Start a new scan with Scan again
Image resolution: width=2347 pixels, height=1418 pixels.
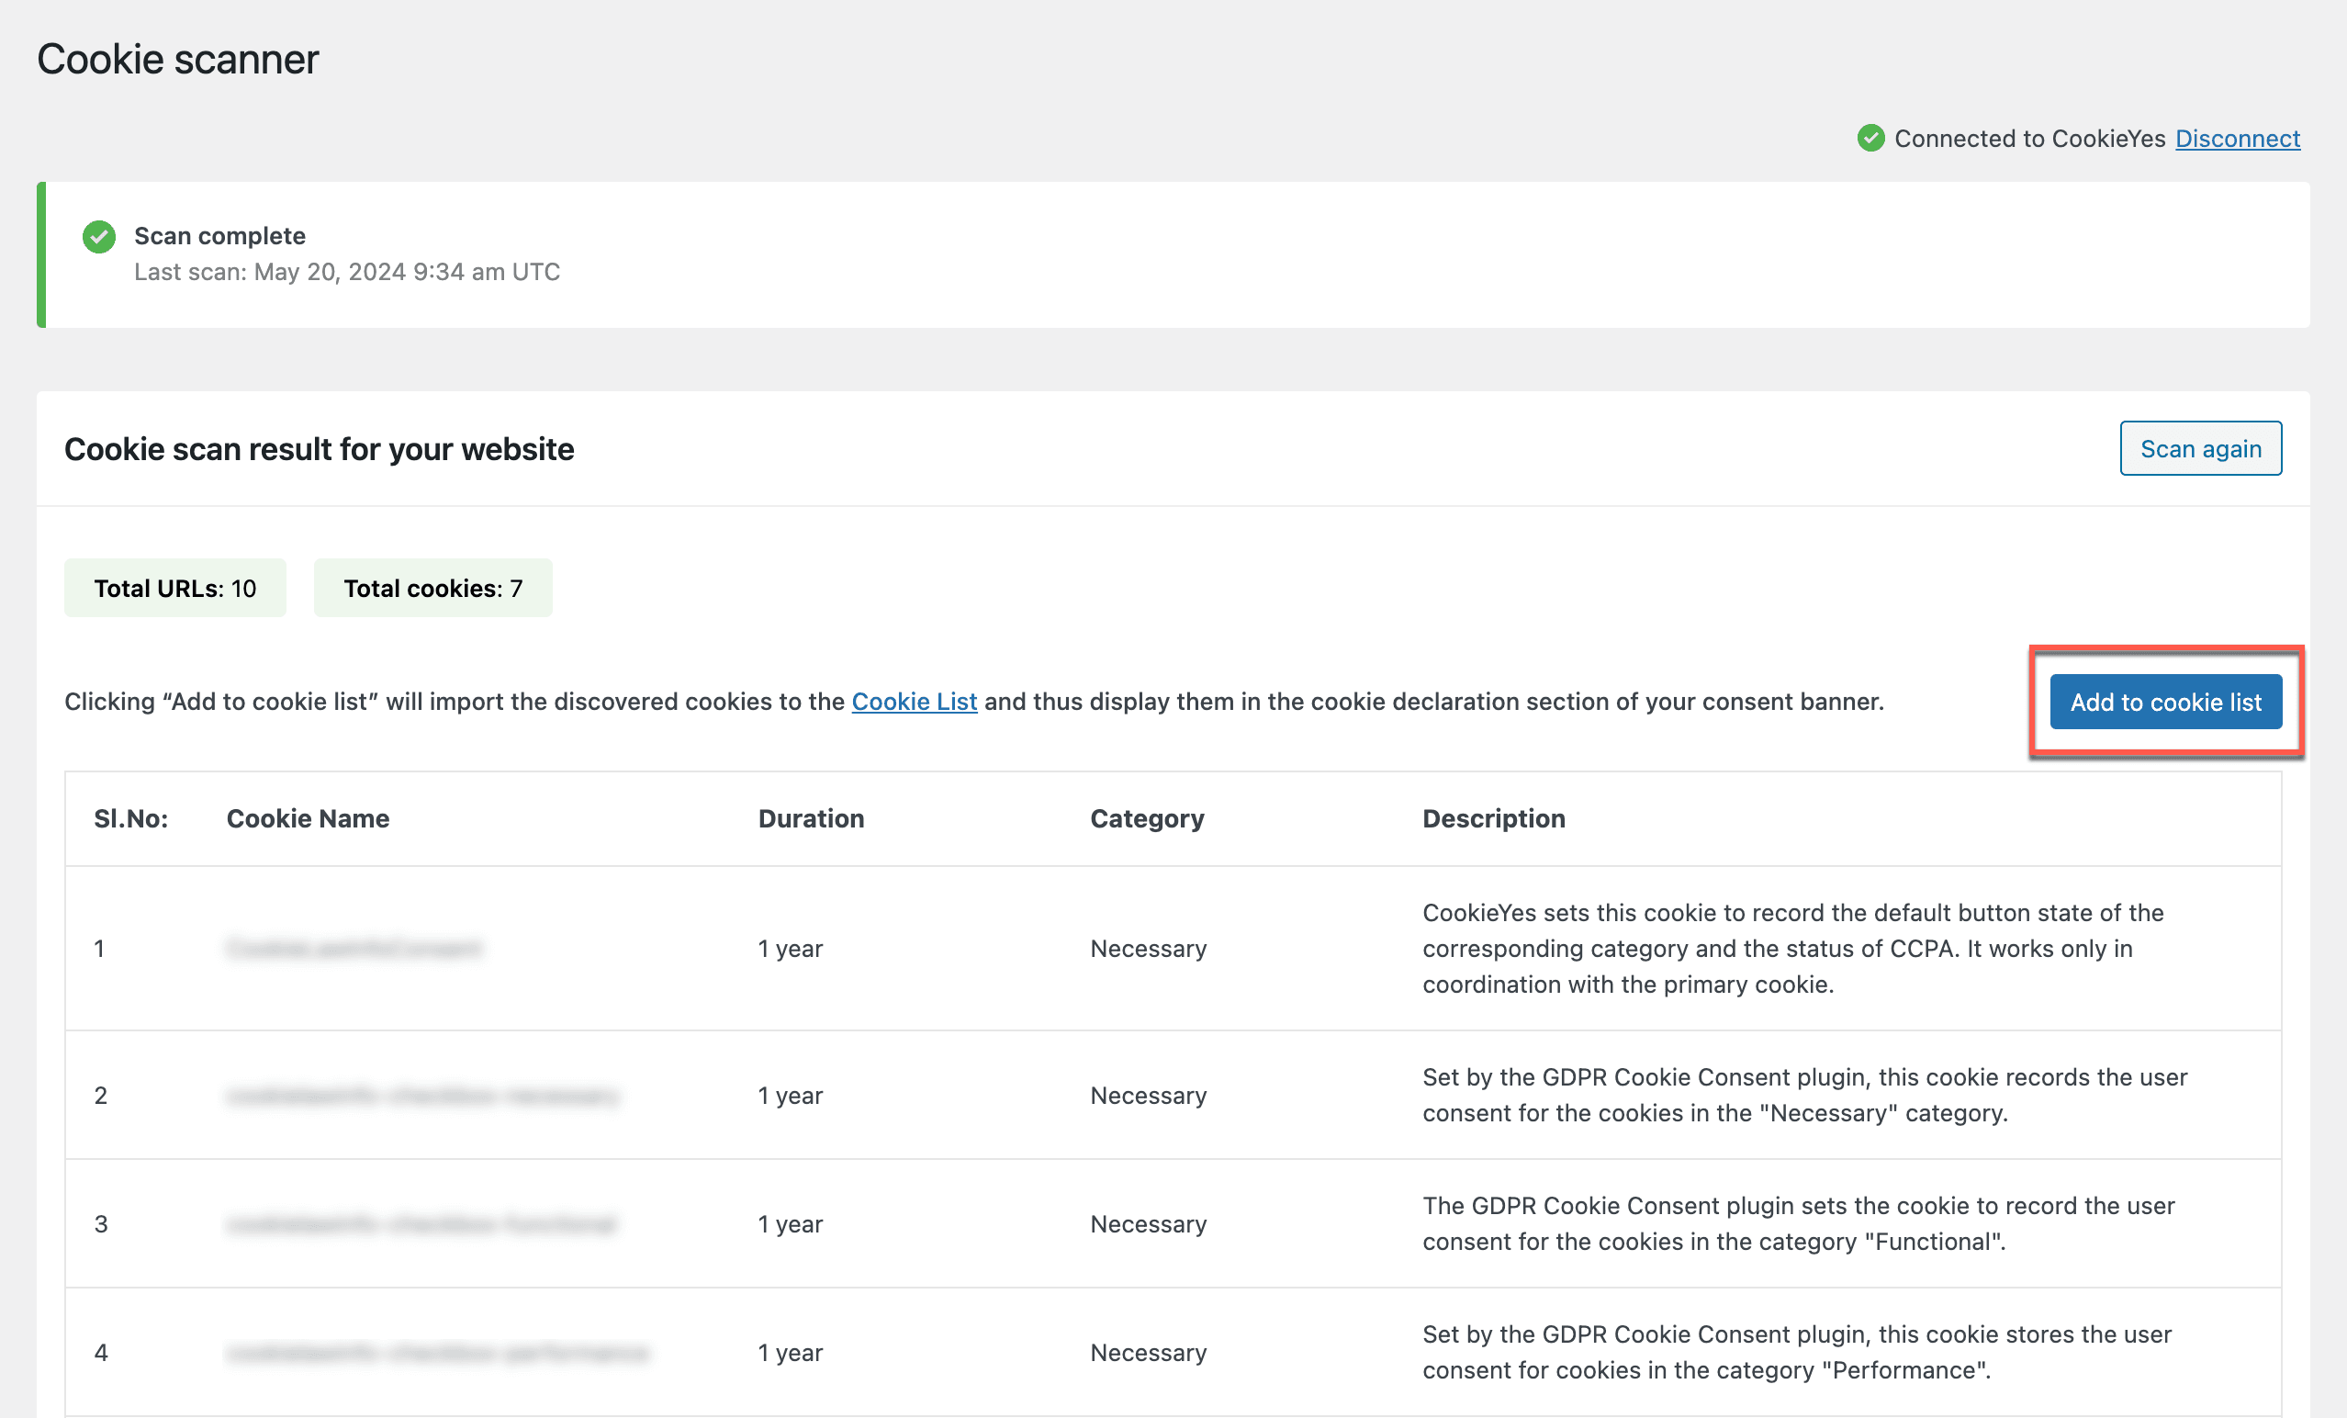(2200, 448)
